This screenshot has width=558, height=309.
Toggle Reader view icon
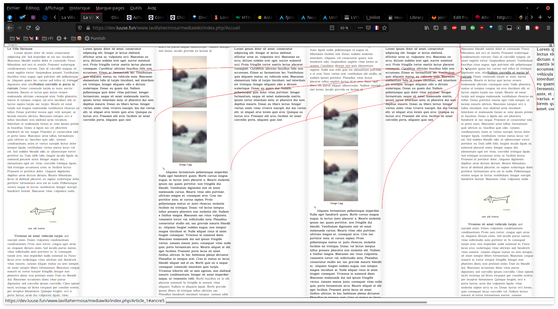(x=332, y=28)
